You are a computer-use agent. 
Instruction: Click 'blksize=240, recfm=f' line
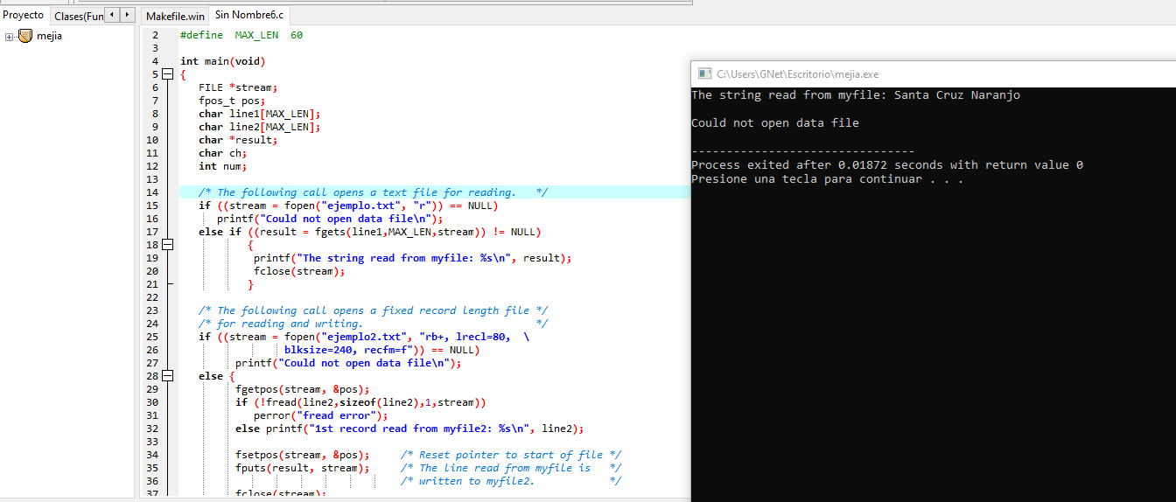pos(381,350)
